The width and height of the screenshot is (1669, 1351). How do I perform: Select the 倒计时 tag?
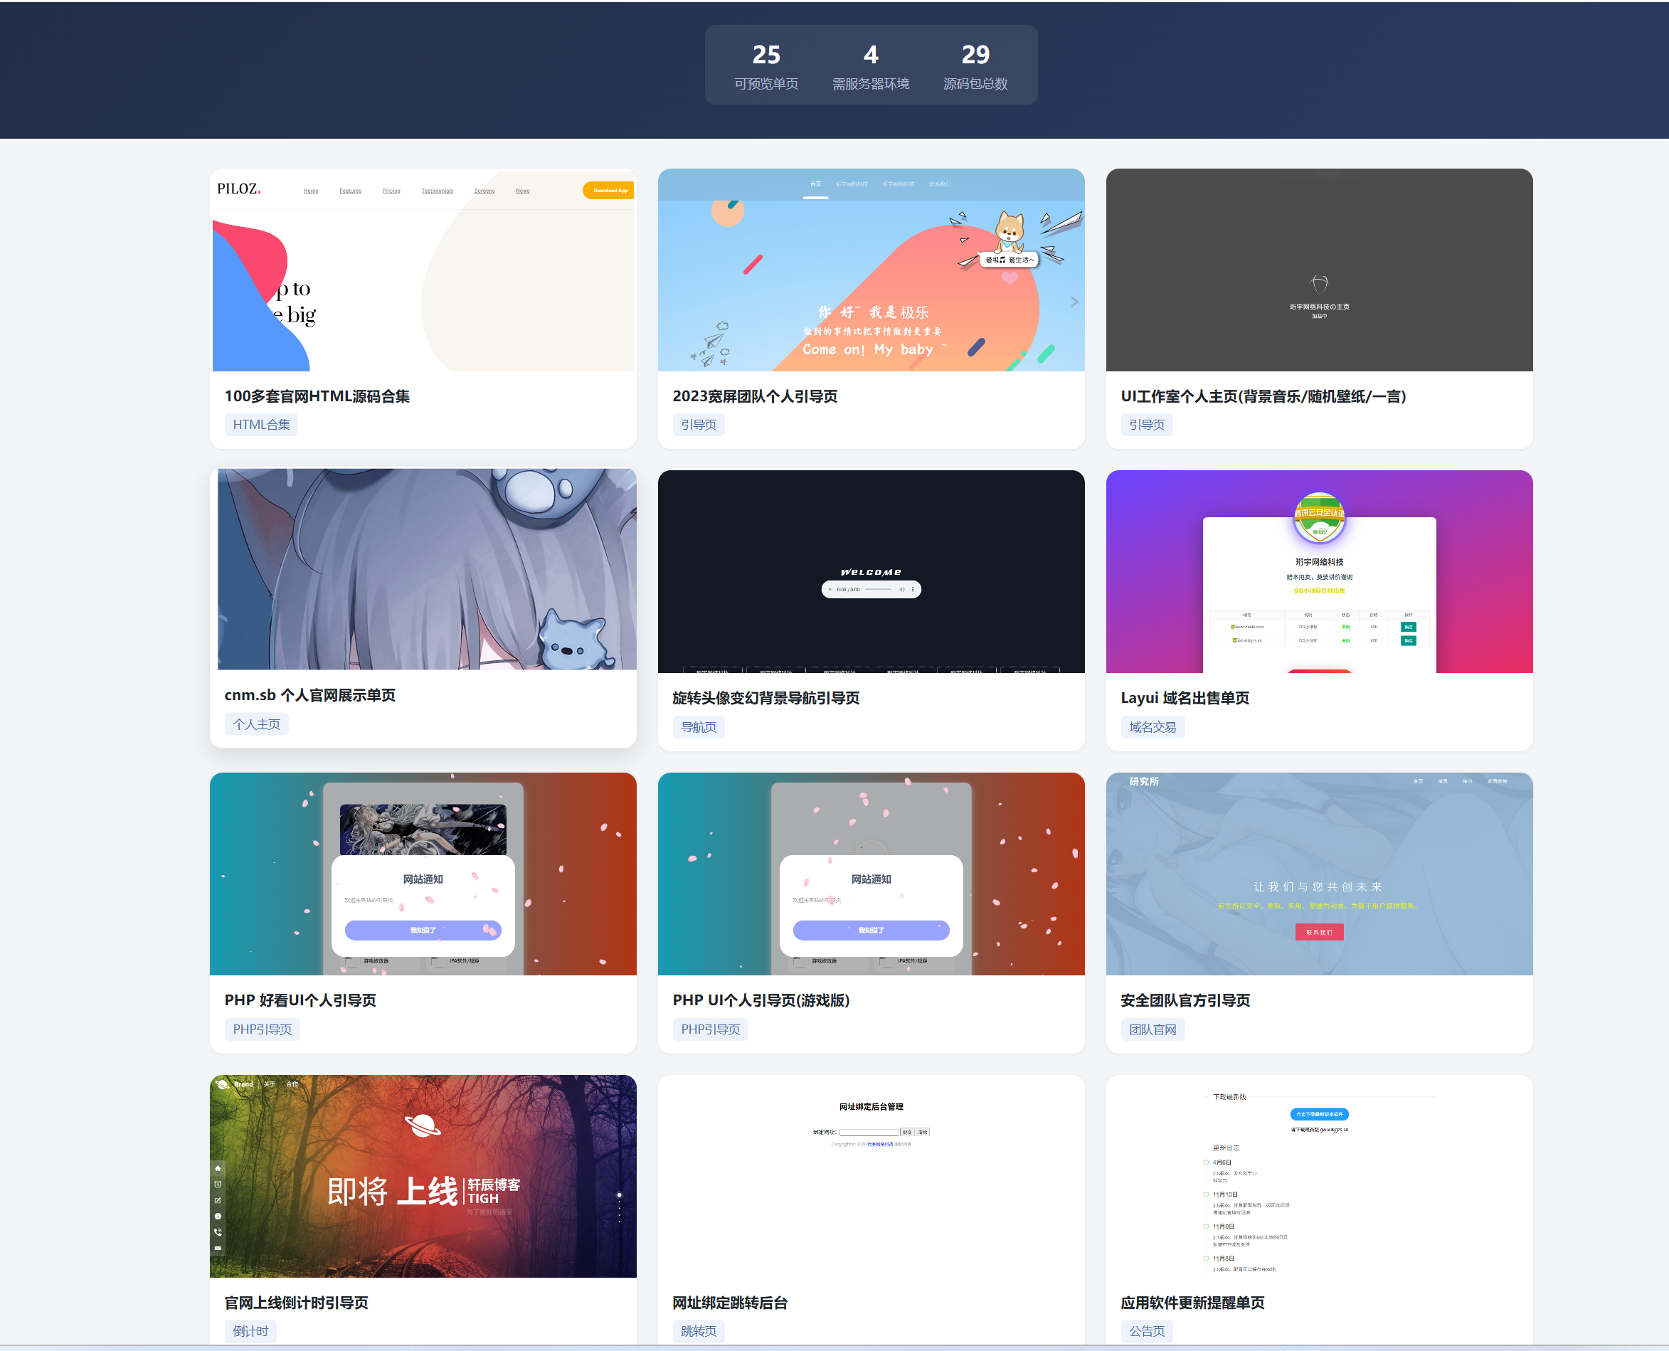pyautogui.click(x=250, y=1332)
